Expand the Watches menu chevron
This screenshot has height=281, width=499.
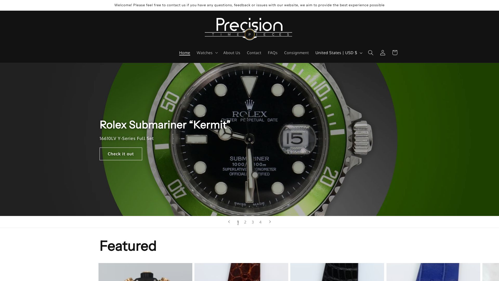(216, 53)
